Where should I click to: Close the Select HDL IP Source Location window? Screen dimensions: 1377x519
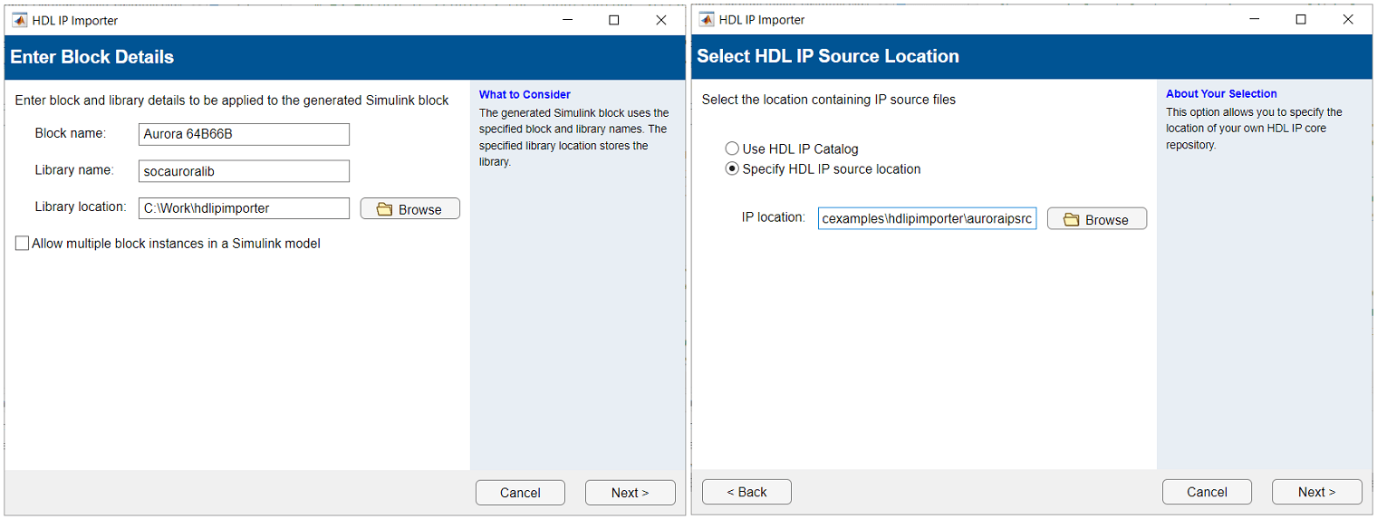(x=1348, y=19)
